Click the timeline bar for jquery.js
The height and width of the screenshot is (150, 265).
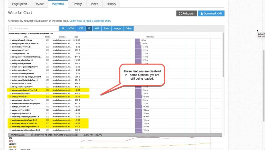click(137, 40)
